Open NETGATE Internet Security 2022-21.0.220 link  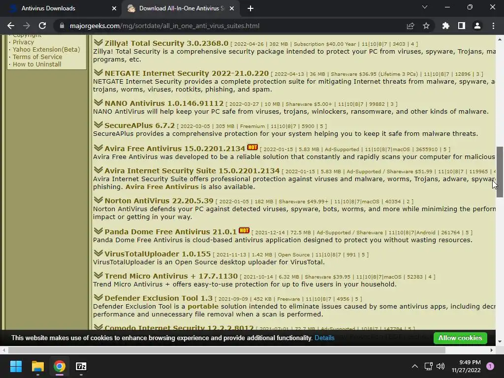(x=187, y=73)
